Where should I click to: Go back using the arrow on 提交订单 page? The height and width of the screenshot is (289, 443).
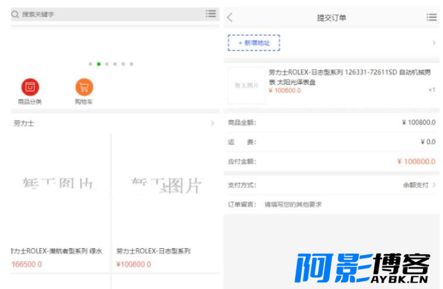point(230,17)
